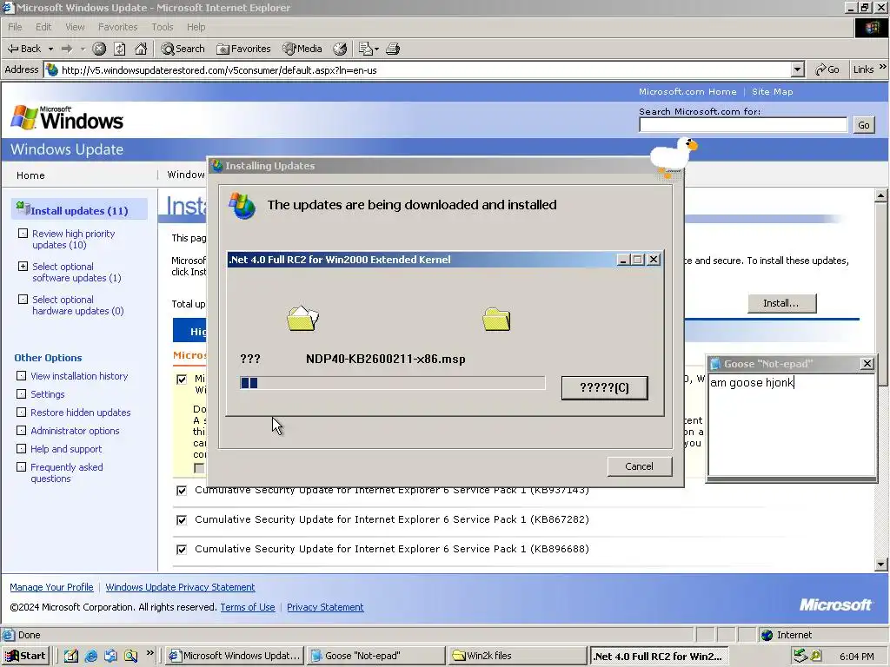
Task: Click the second system tray icon
Action: [x=815, y=656]
